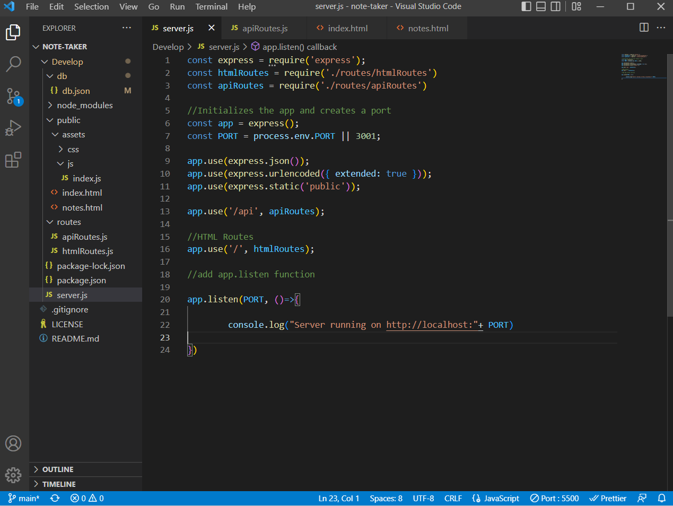Click the minimap to jump in file

click(643, 66)
